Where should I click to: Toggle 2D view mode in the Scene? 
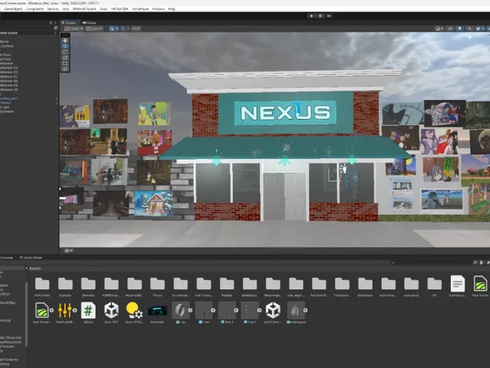click(450, 29)
